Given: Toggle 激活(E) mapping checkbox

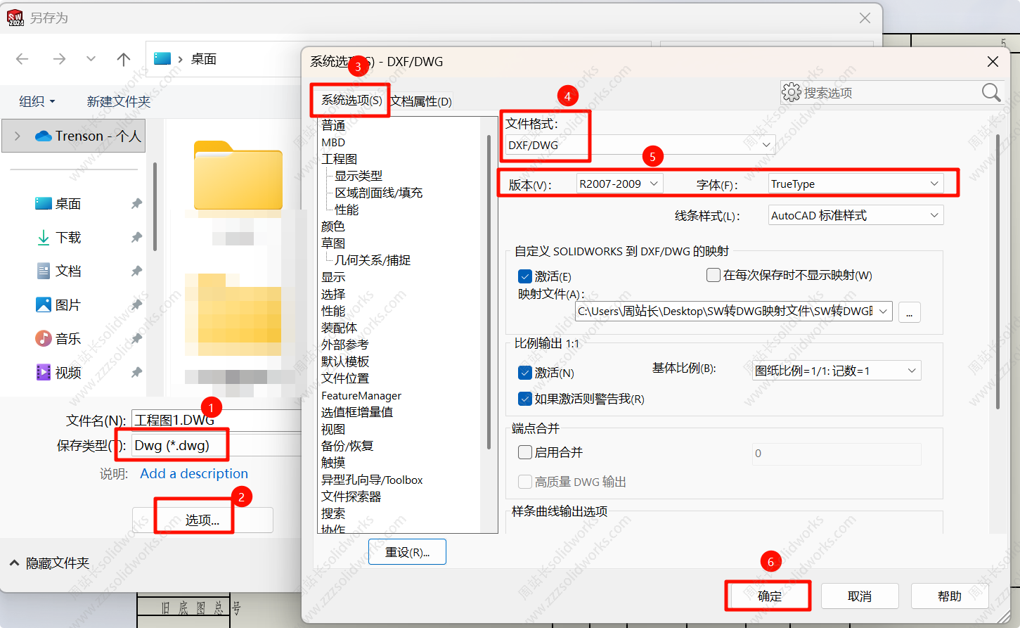Looking at the screenshot, I should point(524,276).
